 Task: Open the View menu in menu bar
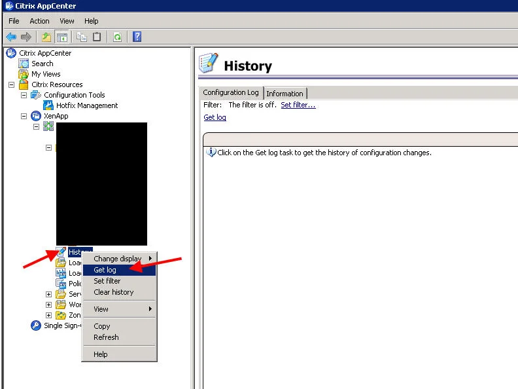[x=67, y=21]
